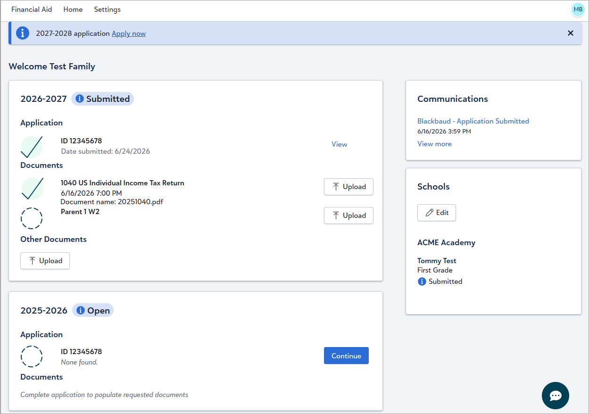Click the Welcome Test Family heading
The image size is (589, 414).
pyautogui.click(x=52, y=66)
